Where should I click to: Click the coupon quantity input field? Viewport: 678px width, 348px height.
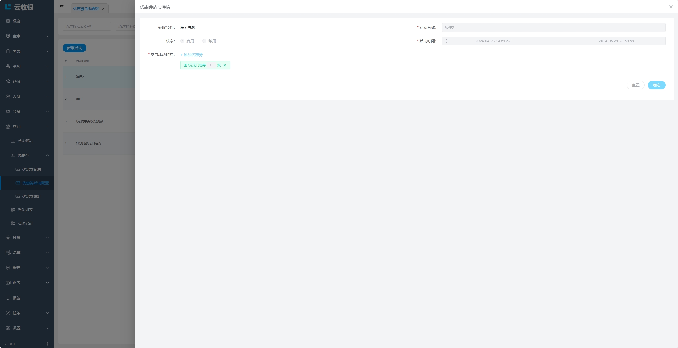(211, 65)
